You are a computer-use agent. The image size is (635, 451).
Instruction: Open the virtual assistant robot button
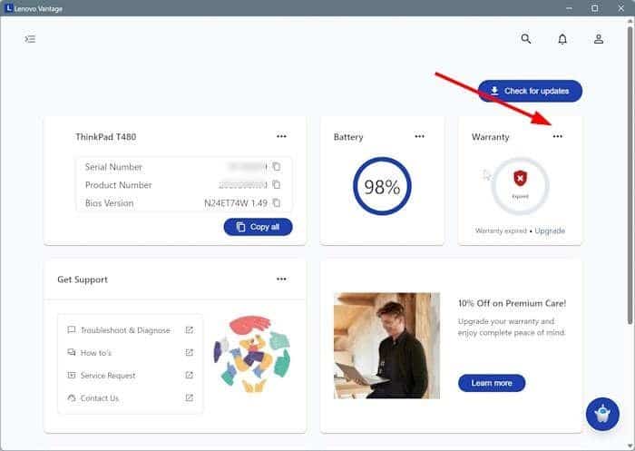click(x=602, y=414)
